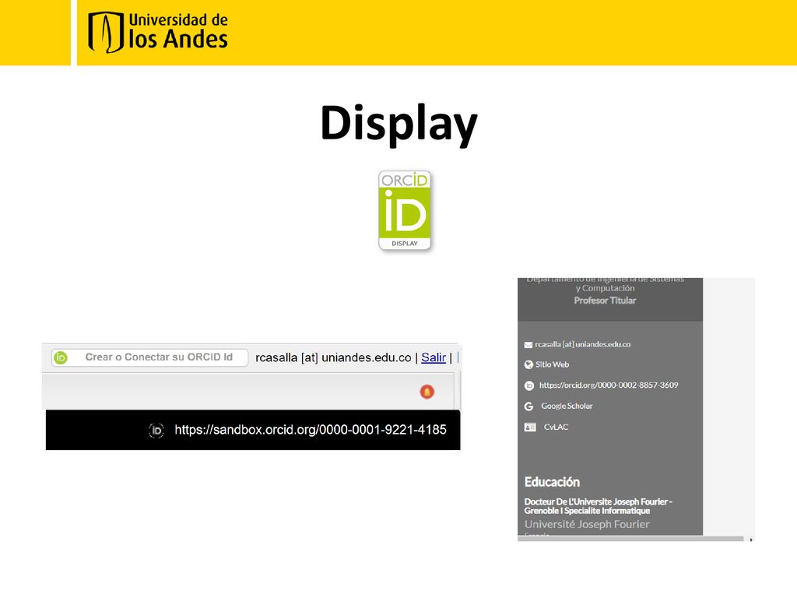Click rcasalla [at] uniandes.edu.co in top bar
This screenshot has width=797, height=598.
coord(333,357)
